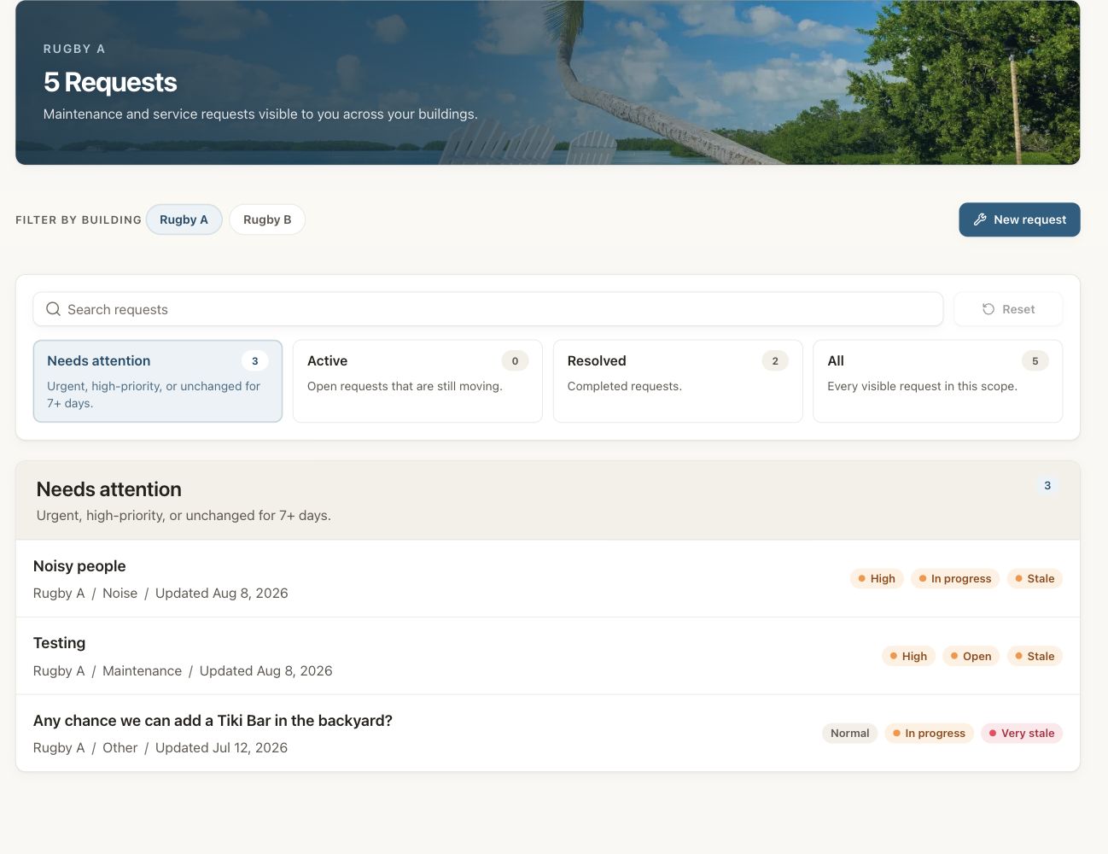Click the count badge 3 in Needs attention header
Viewport: 1108px width, 854px height.
1047,485
